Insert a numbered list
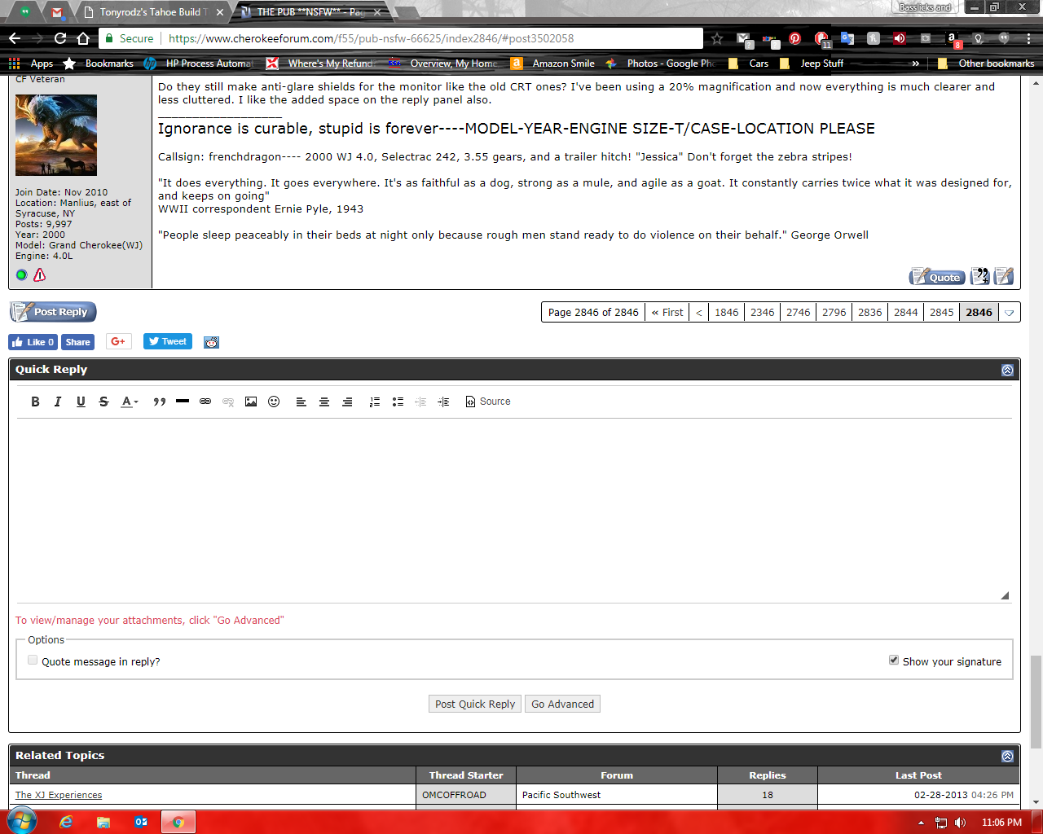Screen dimensions: 1043x834 (375, 402)
